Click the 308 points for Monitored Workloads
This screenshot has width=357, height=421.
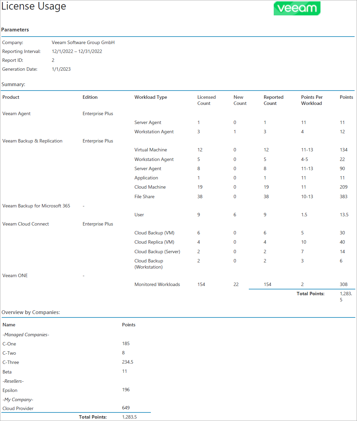point(344,284)
